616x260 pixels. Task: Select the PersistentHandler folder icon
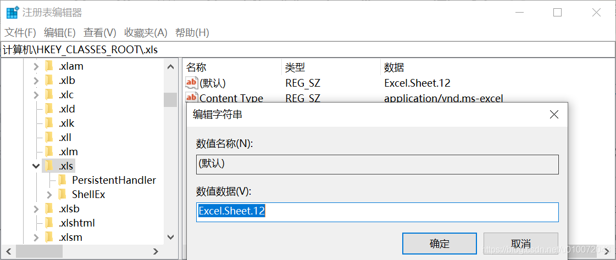tap(63, 180)
